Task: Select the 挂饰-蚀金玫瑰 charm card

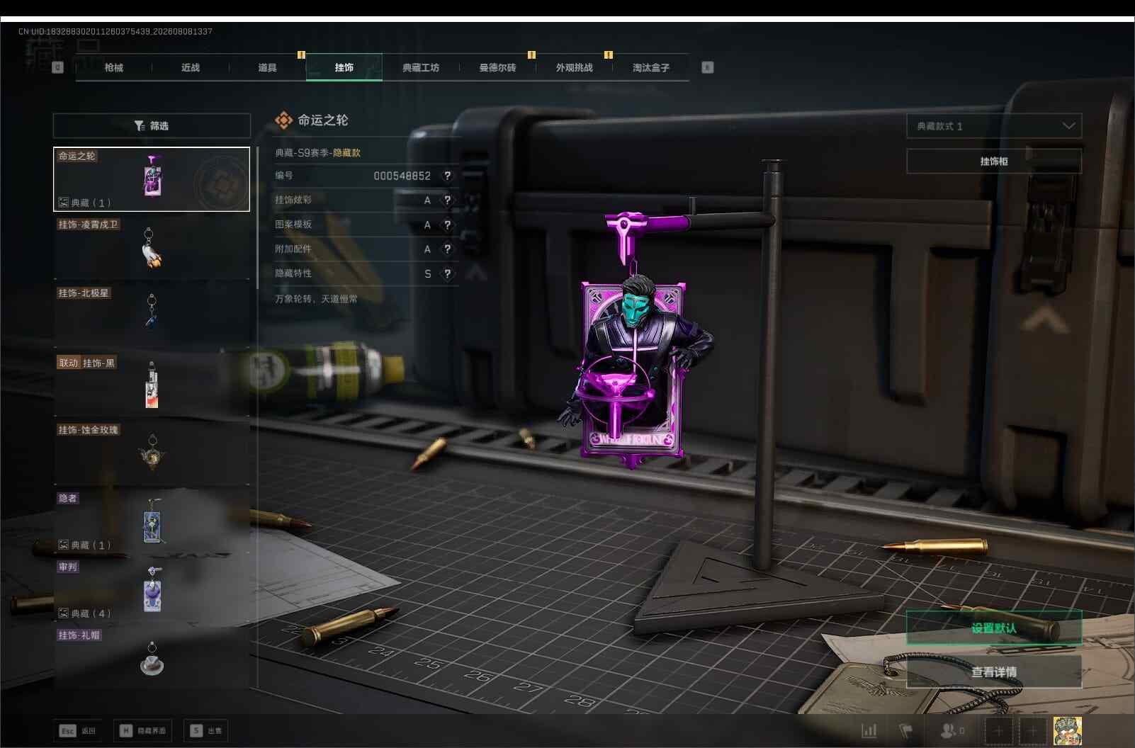Action: click(152, 454)
